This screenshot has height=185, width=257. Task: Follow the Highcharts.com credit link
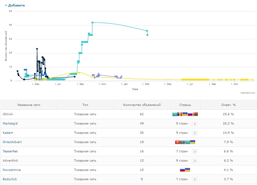click(x=248, y=93)
